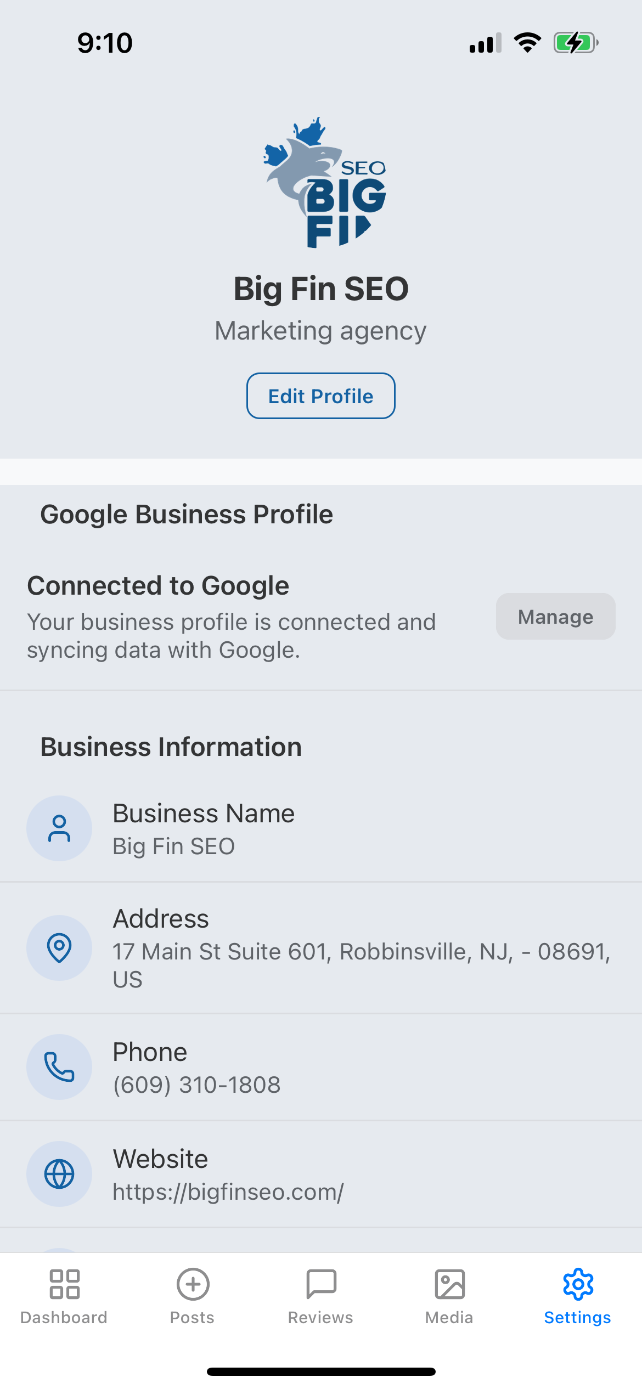The width and height of the screenshot is (642, 1389).
Task: Tap the battery charging indicator
Action: 575,43
